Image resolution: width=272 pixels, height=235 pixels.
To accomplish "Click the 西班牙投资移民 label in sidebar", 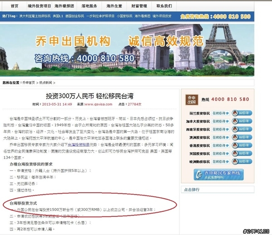I will 198,130.
